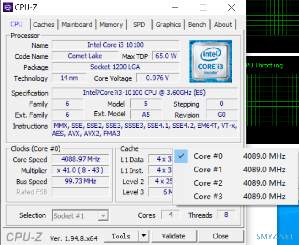
Task: Open the Mainboard tab
Action: coord(77,25)
